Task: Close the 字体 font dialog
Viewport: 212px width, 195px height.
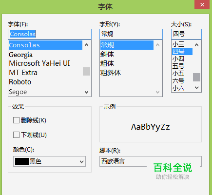Action: click(202, 5)
